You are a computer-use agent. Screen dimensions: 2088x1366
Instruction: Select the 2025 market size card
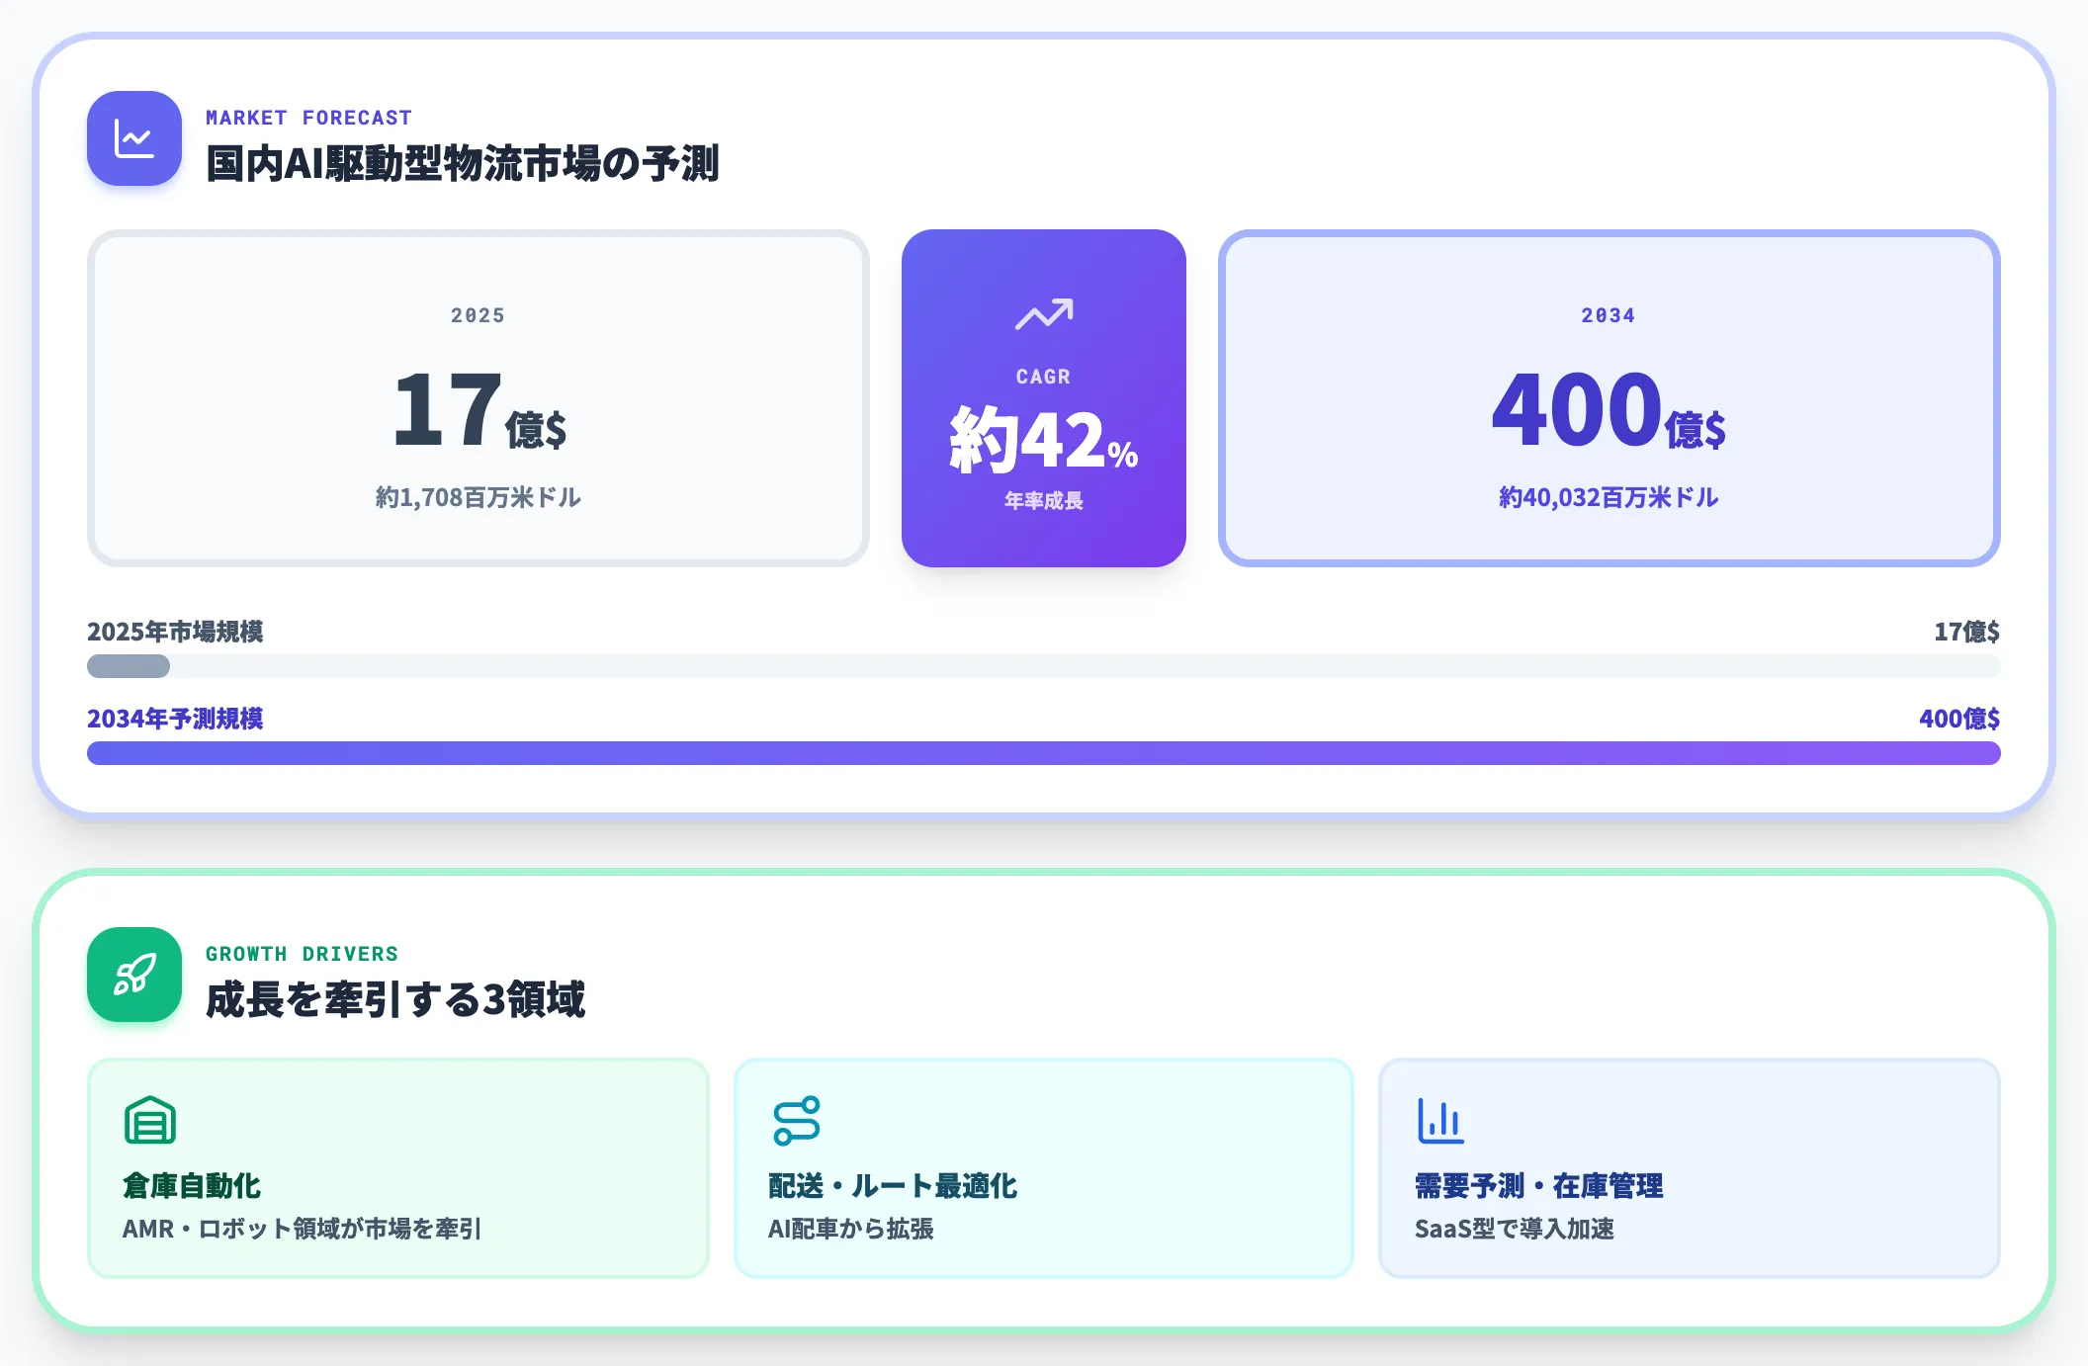478,398
